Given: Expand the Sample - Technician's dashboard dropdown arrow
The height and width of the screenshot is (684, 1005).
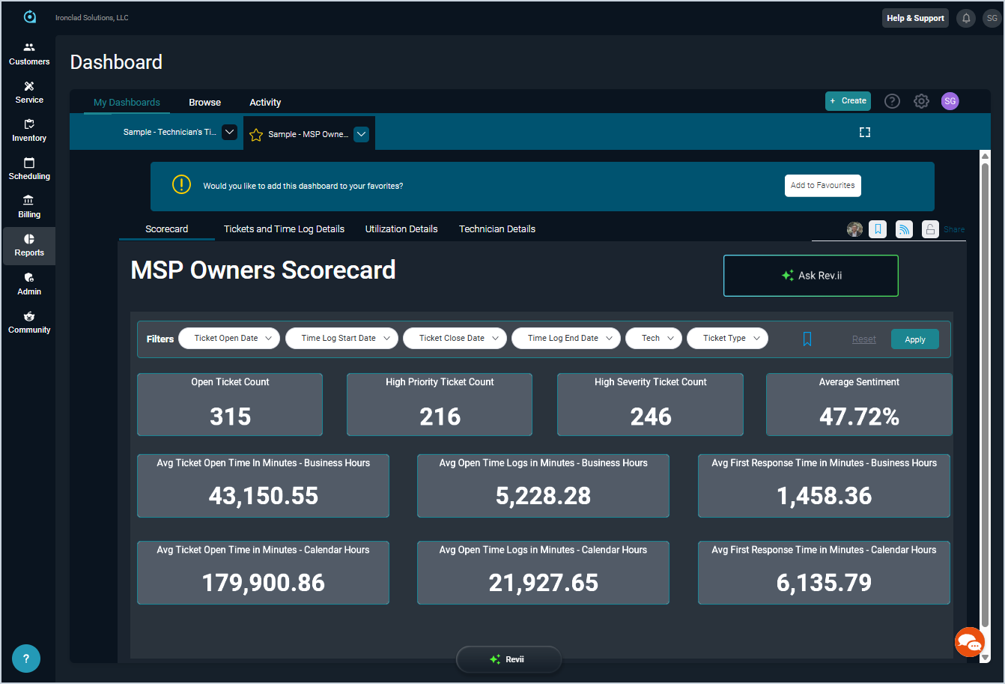Looking at the screenshot, I should click(x=230, y=132).
